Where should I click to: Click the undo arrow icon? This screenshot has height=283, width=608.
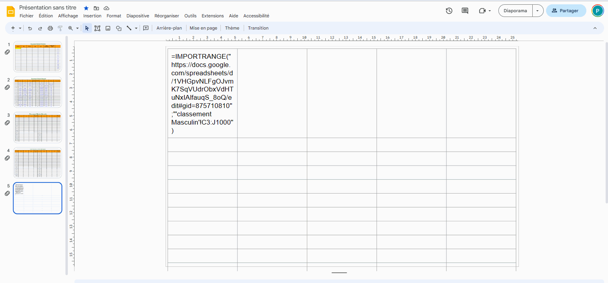coord(30,28)
